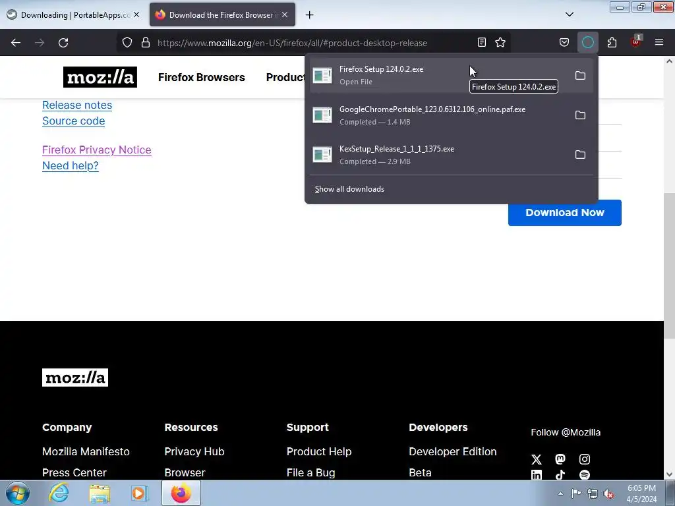Open Mozilla X social icon
The height and width of the screenshot is (506, 675).
[537, 459]
